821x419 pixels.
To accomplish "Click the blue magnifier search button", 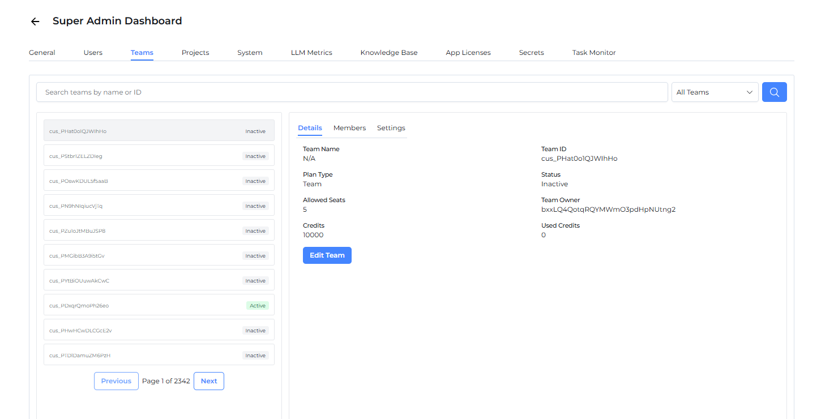I will (x=775, y=92).
